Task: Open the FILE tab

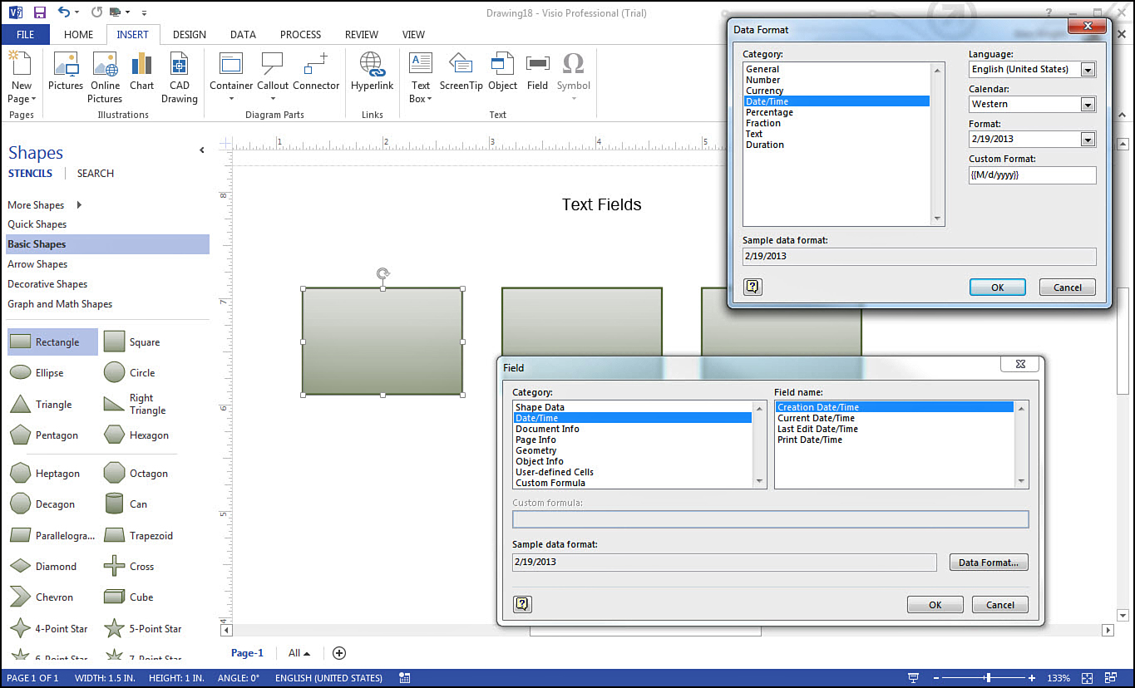Action: click(25, 35)
